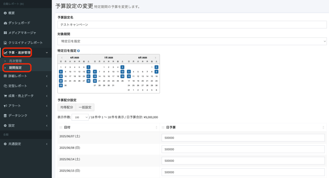The height and width of the screenshot is (178, 329).
Task: Click the データシンク database icon
Action: (x=5, y=115)
